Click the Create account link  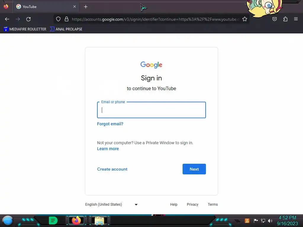(112, 169)
